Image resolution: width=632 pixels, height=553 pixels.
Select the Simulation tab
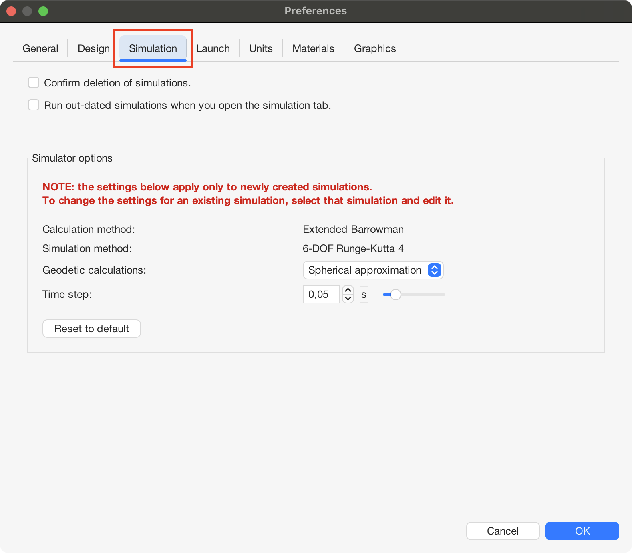tap(153, 48)
